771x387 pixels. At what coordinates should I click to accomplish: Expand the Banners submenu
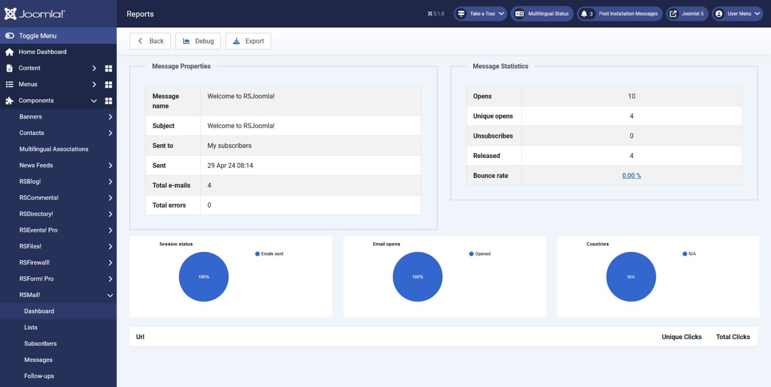[110, 117]
